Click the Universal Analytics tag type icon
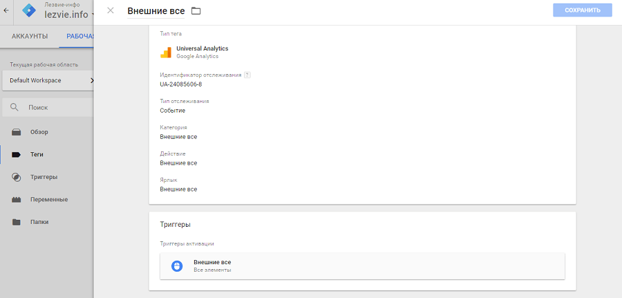 click(166, 52)
